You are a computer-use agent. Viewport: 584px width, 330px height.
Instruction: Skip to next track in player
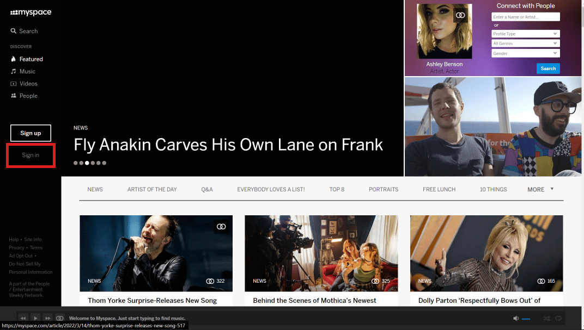[x=48, y=318]
